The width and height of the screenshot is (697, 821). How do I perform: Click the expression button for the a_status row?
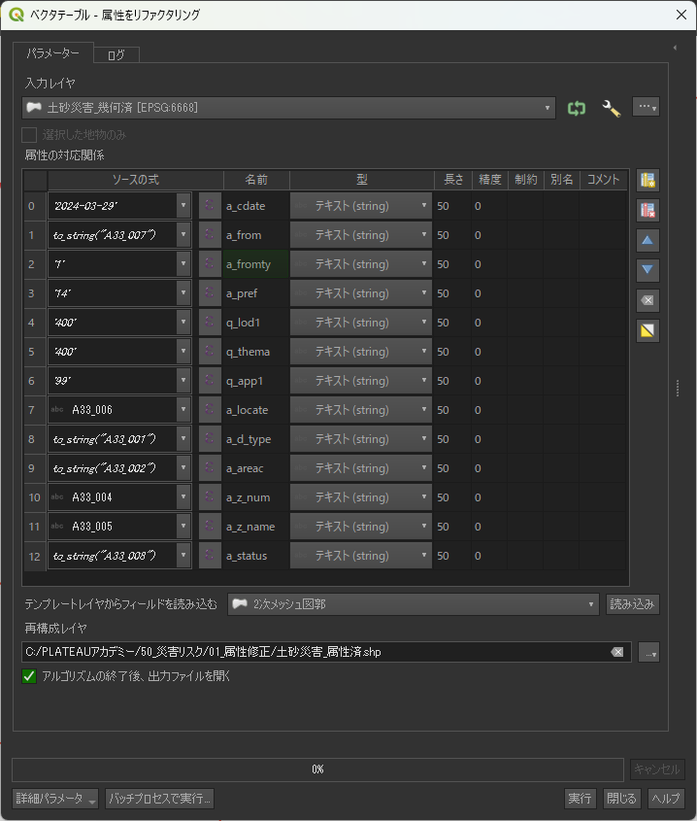tap(210, 556)
